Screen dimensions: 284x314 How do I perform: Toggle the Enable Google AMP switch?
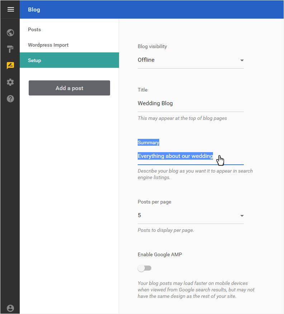(144, 268)
